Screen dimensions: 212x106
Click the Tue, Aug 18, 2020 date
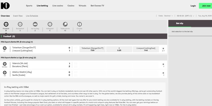[205, 16]
